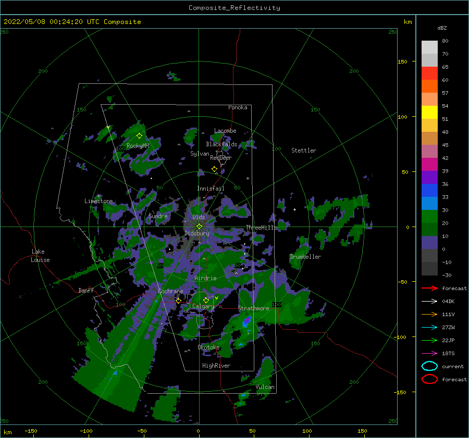Click the magenta 39-42 dBZ swatch
This screenshot has width=469, height=438.
(429, 165)
